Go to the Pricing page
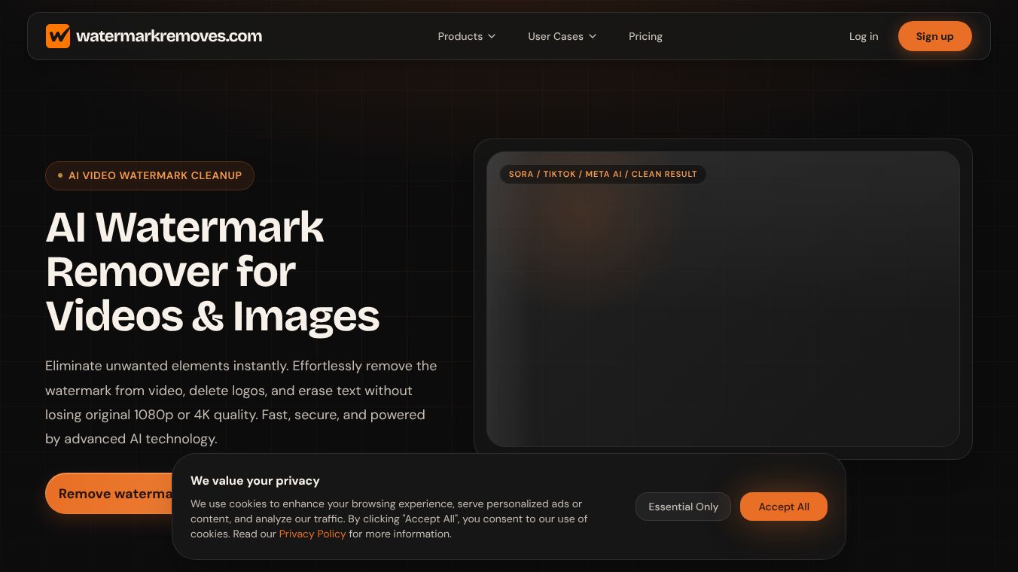The height and width of the screenshot is (572, 1018). coord(645,36)
